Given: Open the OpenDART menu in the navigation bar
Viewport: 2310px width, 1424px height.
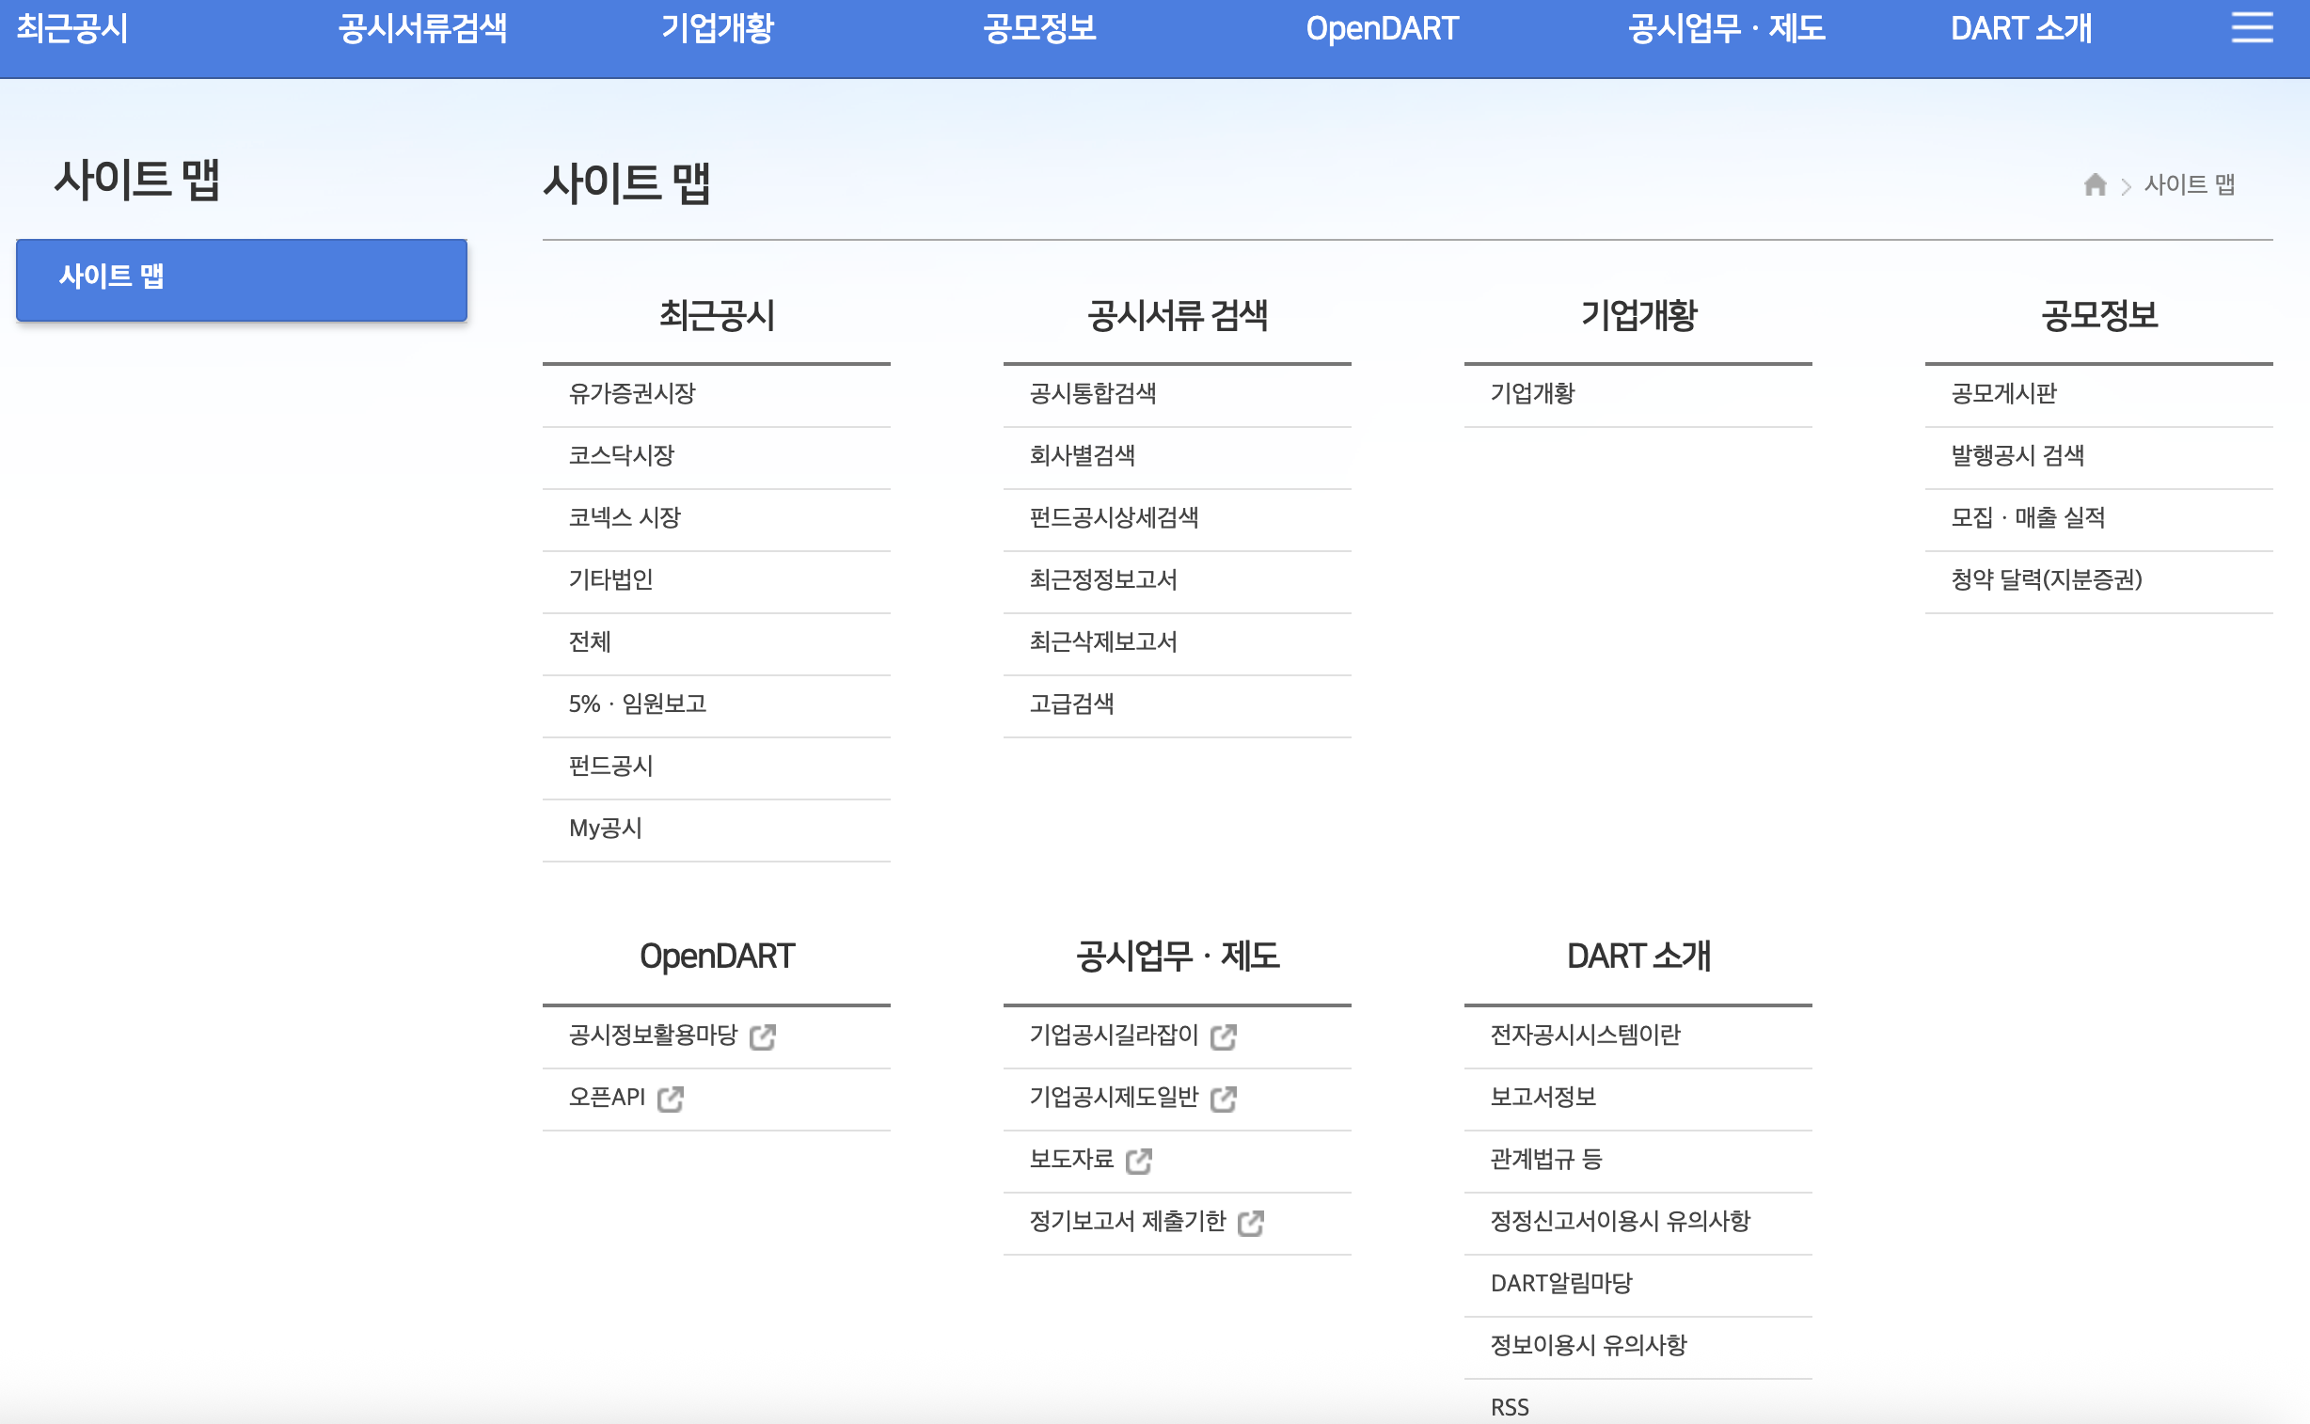Looking at the screenshot, I should pos(1383,28).
